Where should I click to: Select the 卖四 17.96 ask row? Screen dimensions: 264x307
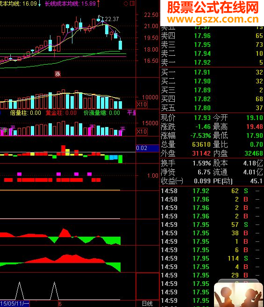coord(212,36)
